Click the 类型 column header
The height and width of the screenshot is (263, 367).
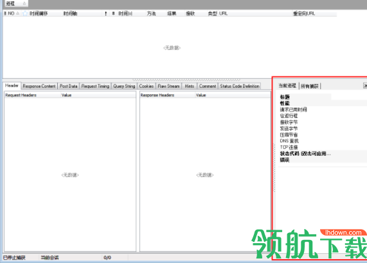coord(212,13)
